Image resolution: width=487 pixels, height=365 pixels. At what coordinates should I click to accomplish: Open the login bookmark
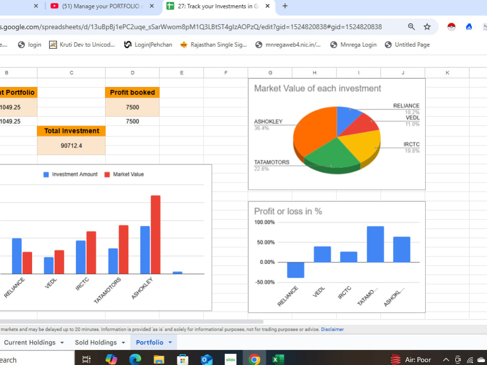pyautogui.click(x=30, y=45)
